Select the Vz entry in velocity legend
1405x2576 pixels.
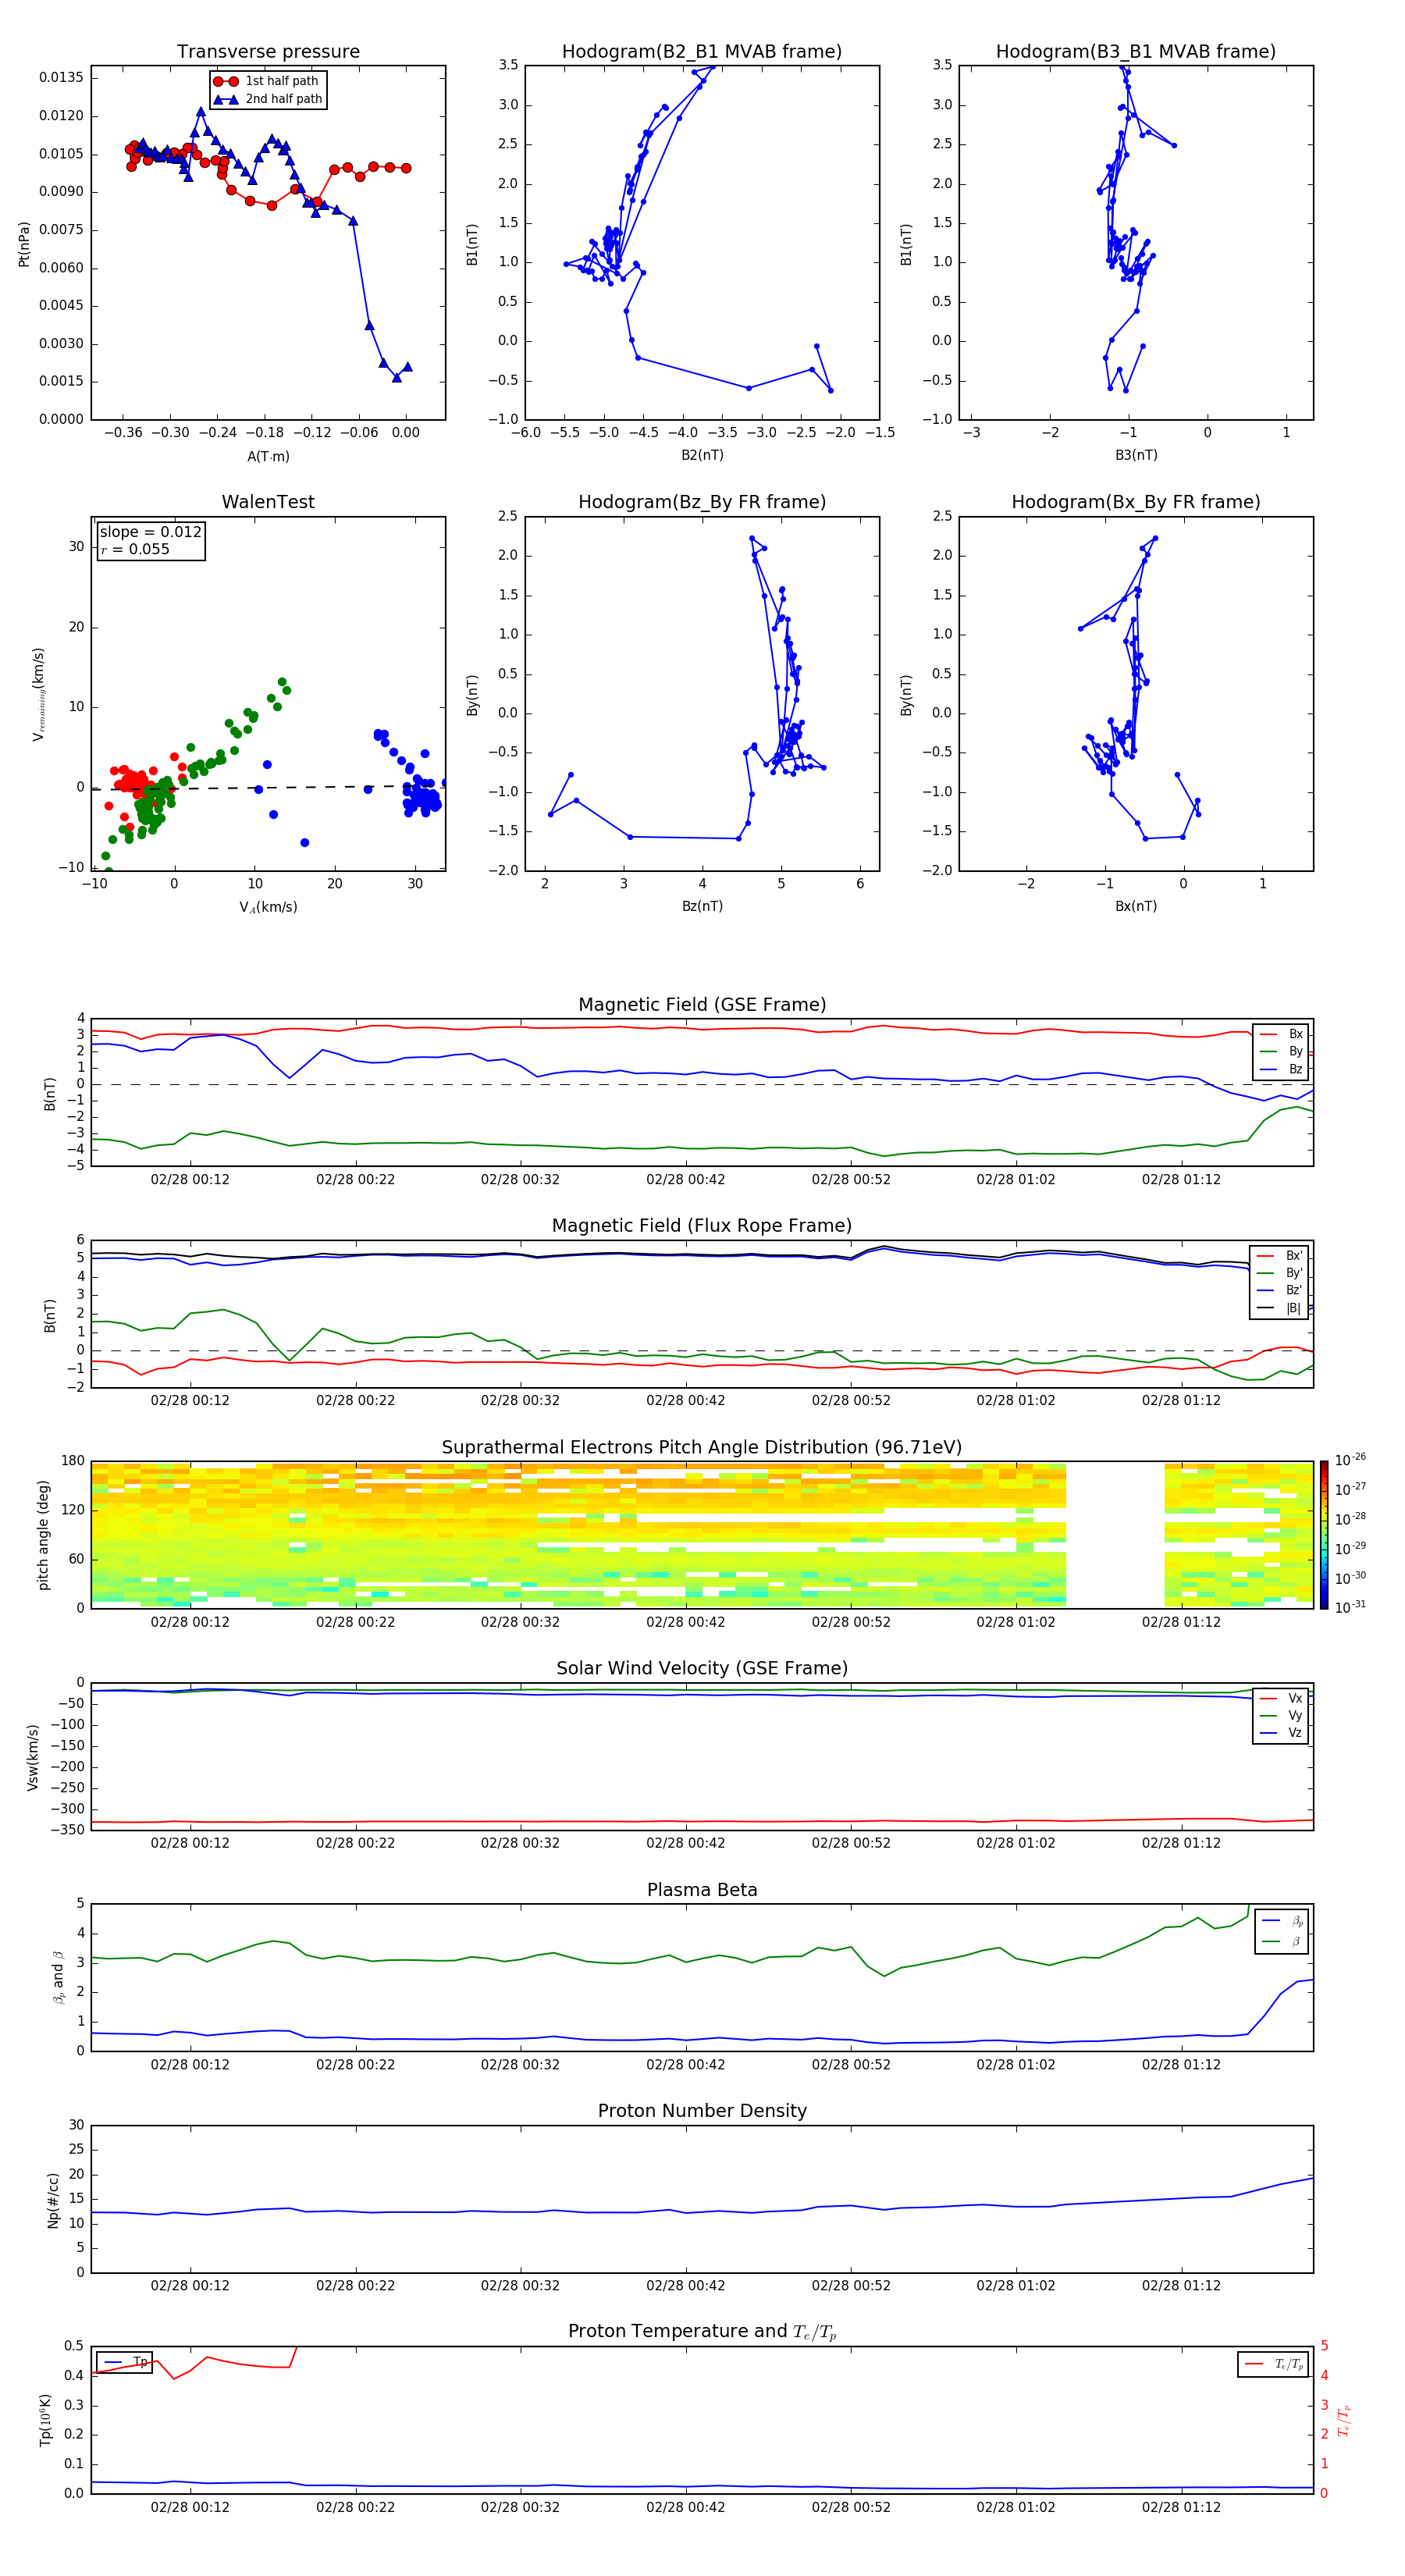click(x=1282, y=1733)
